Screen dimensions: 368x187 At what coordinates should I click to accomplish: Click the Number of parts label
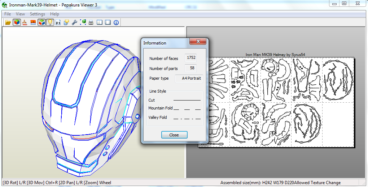(163, 69)
